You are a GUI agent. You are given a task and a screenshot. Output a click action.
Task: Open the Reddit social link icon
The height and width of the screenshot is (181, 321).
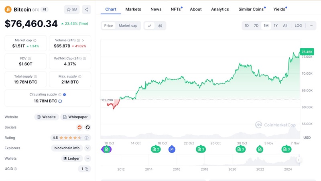point(79,127)
